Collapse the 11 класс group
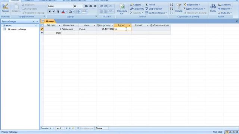 pos(36,26)
